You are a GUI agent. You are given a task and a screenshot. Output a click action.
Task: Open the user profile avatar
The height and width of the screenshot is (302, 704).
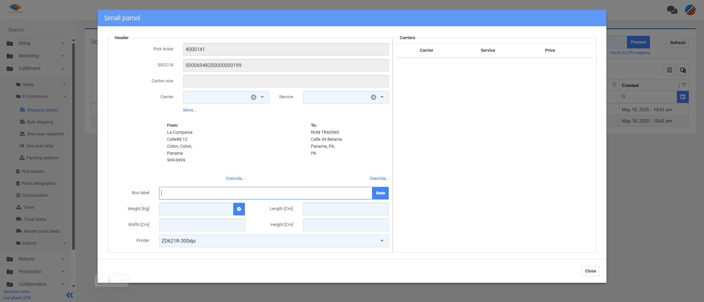click(690, 10)
